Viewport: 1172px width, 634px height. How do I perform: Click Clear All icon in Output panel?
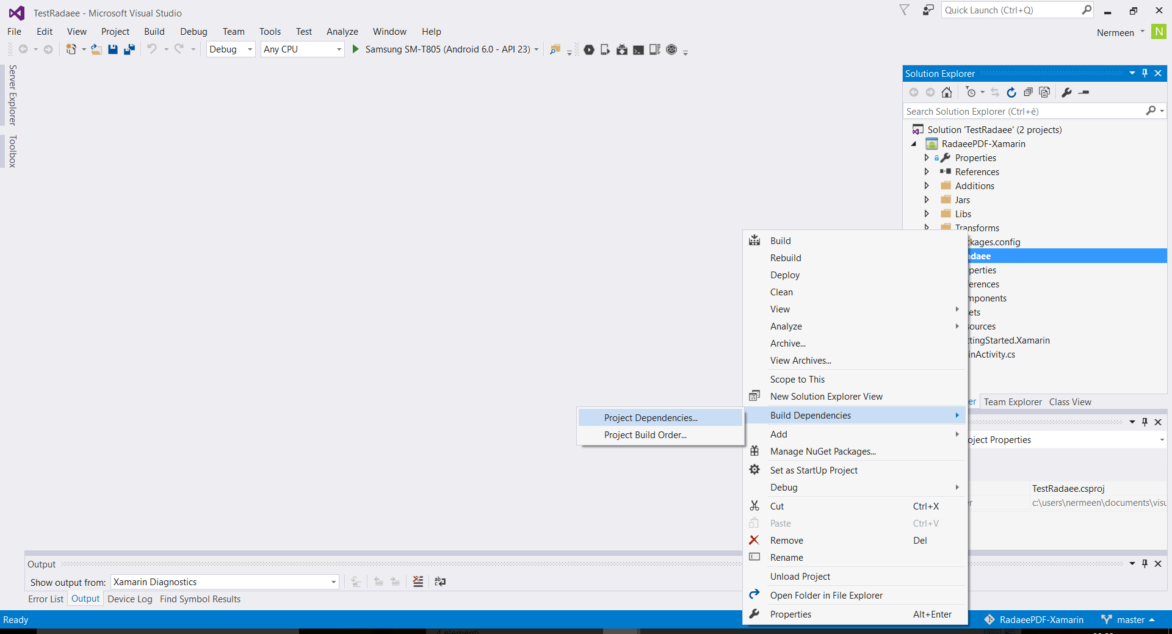(x=418, y=582)
